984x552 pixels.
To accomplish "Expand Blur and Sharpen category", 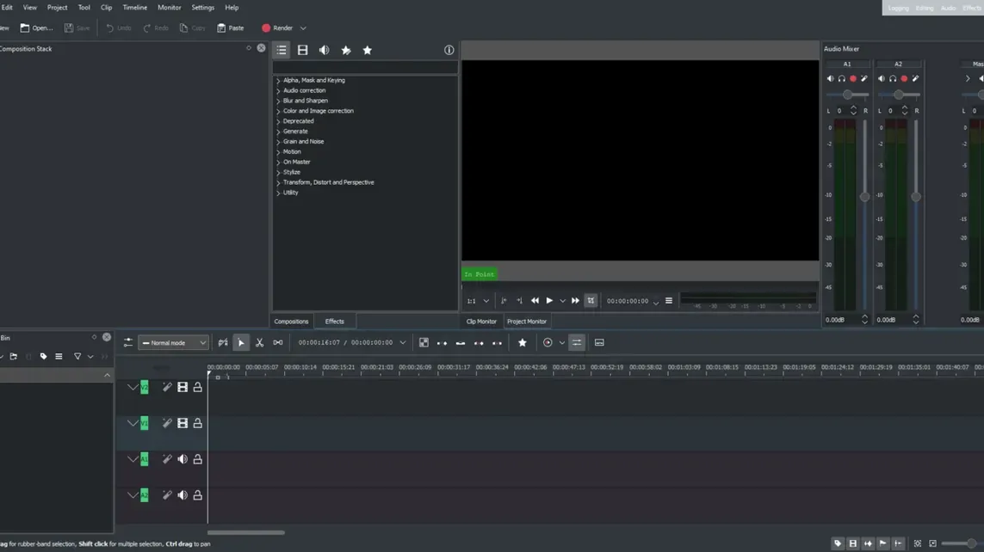I will click(278, 101).
